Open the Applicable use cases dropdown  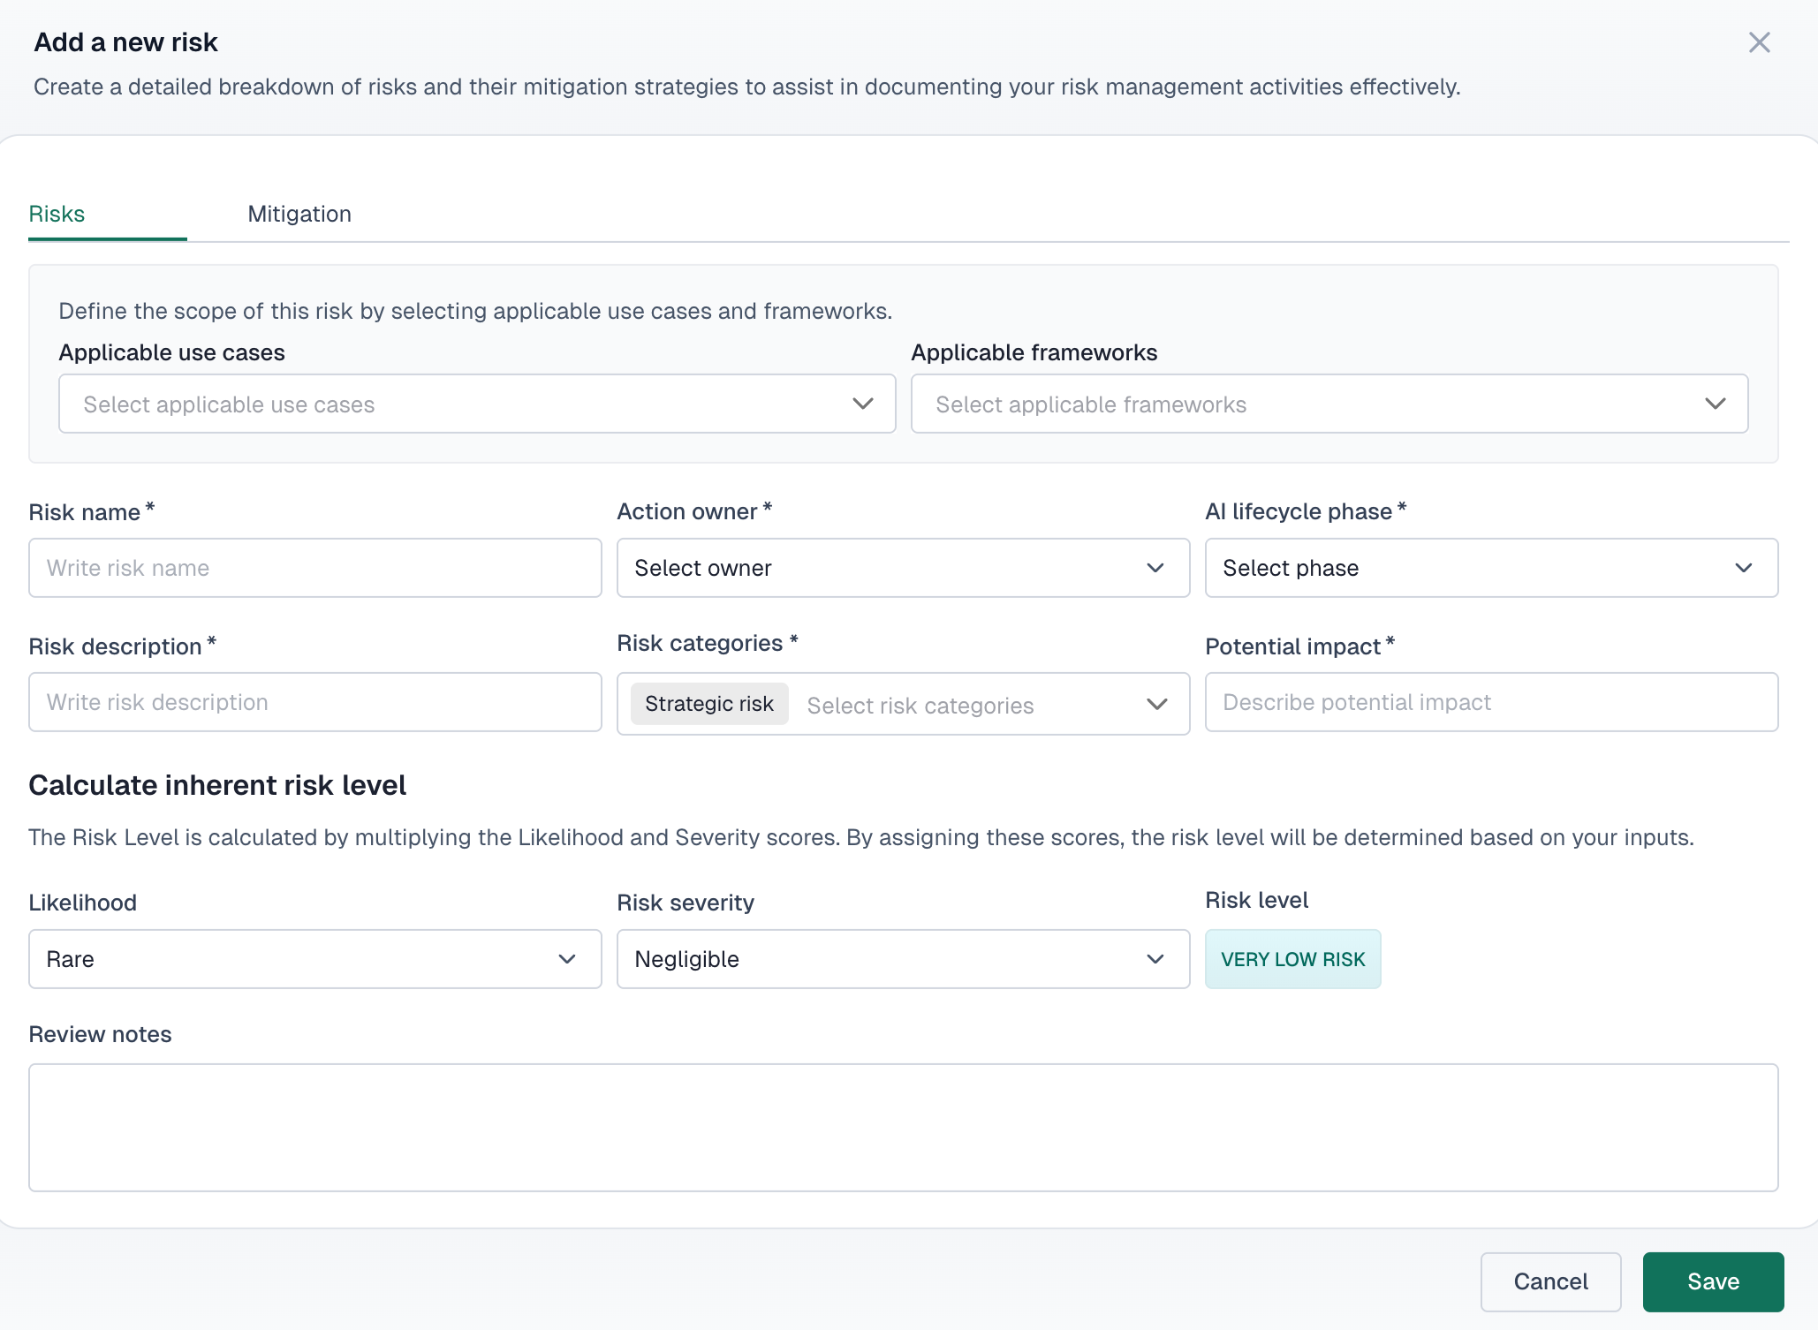(x=476, y=404)
